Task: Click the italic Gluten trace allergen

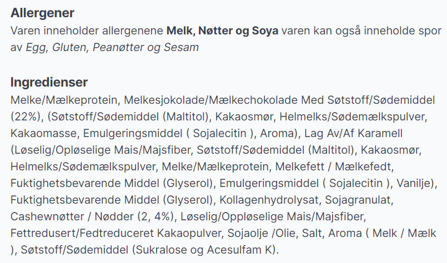Action: (x=70, y=47)
